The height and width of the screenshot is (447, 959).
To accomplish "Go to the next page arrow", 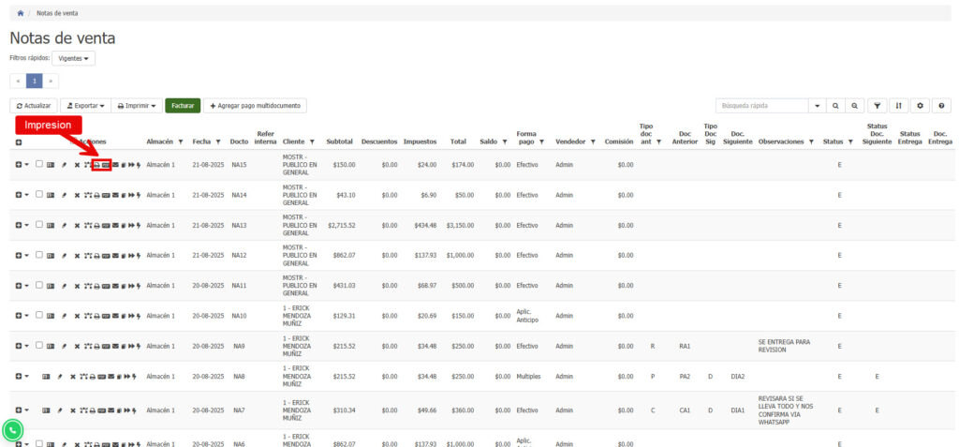I will pos(51,81).
